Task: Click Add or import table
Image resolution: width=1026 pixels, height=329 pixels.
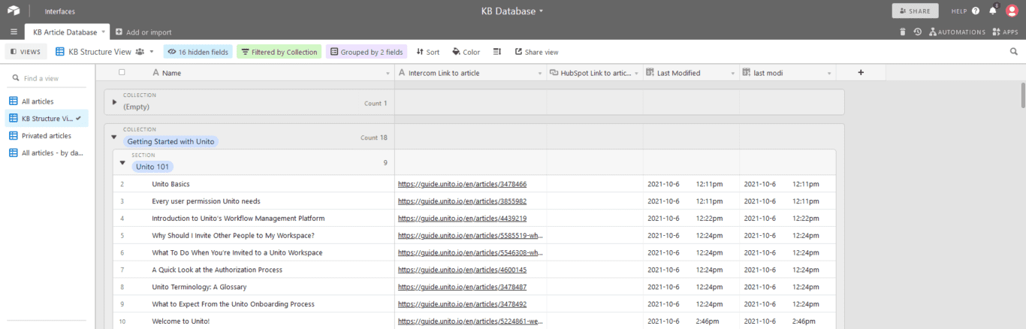Action: [x=143, y=32]
